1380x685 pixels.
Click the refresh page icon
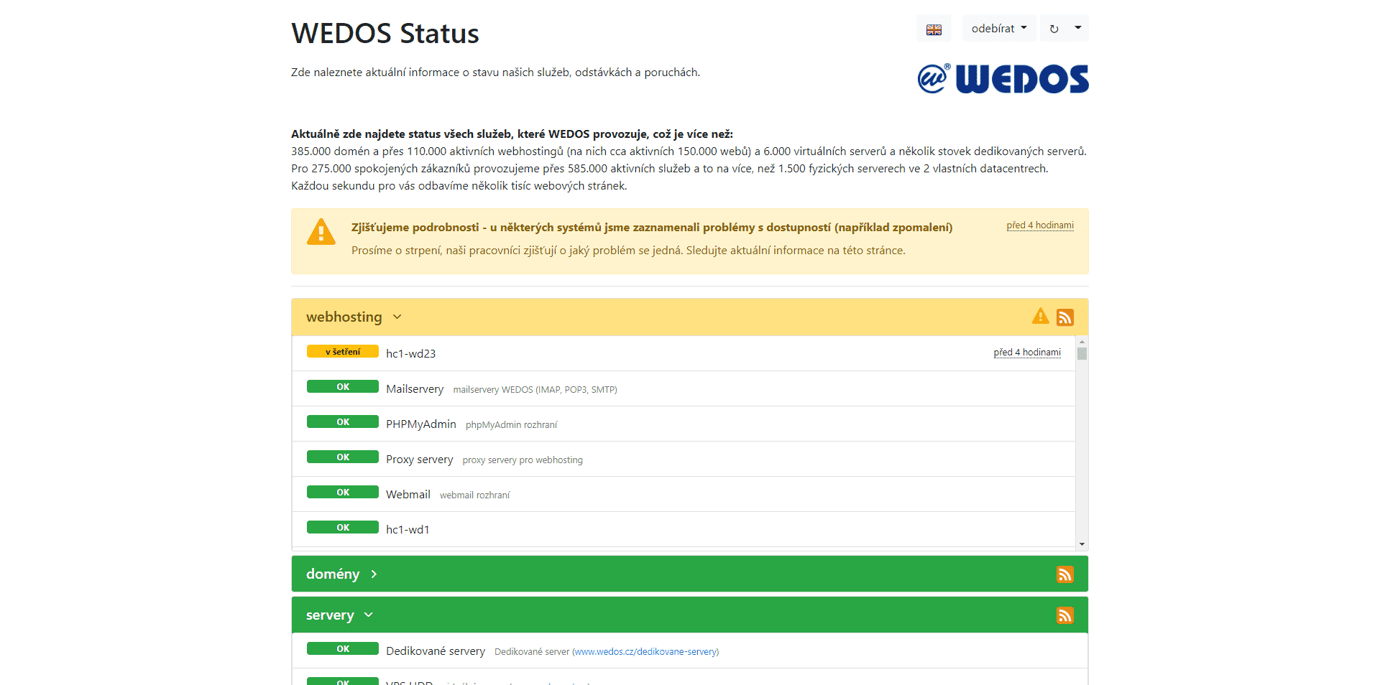click(x=1054, y=29)
